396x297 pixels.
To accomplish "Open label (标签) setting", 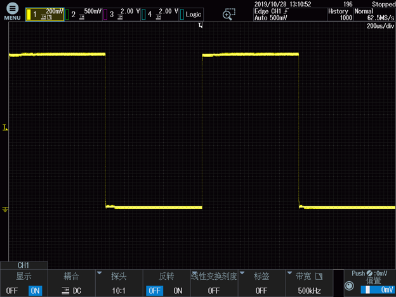I will pos(261,284).
